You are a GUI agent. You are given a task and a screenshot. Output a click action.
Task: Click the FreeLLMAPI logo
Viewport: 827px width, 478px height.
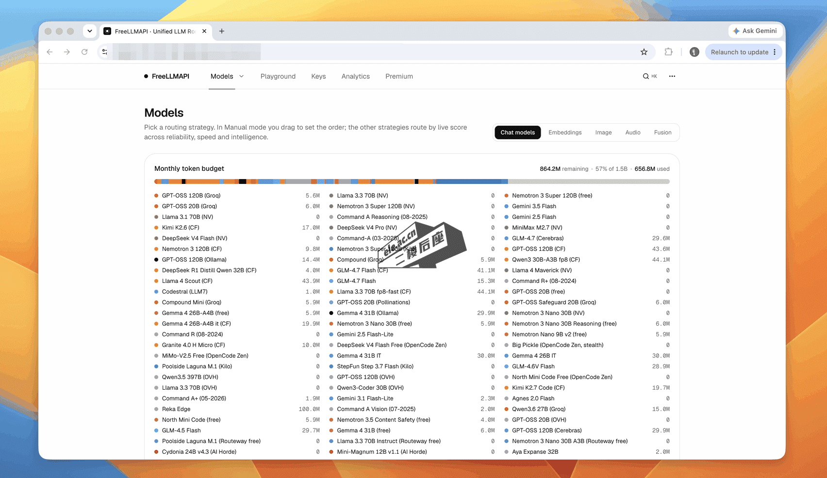coord(166,76)
